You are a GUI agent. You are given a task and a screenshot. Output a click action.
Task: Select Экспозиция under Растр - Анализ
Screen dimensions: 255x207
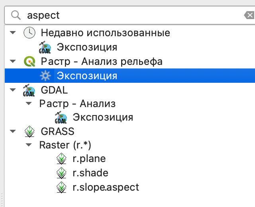click(102, 117)
